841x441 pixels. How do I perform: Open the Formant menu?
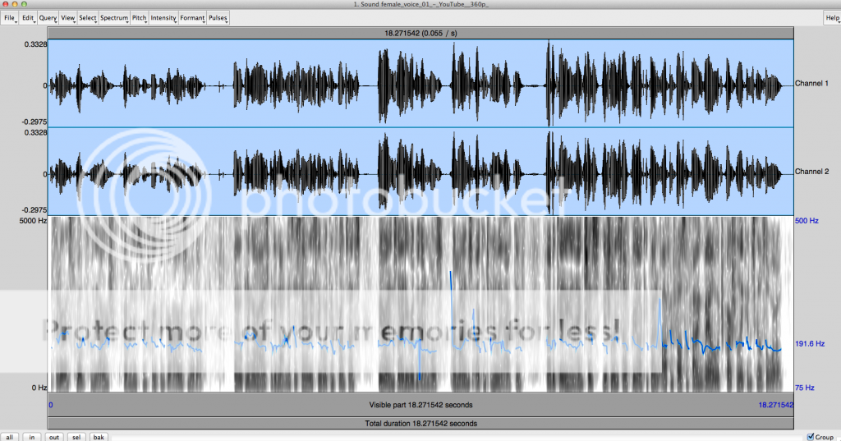(193, 17)
